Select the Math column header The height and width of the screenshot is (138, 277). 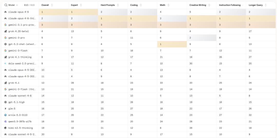tap(163, 5)
